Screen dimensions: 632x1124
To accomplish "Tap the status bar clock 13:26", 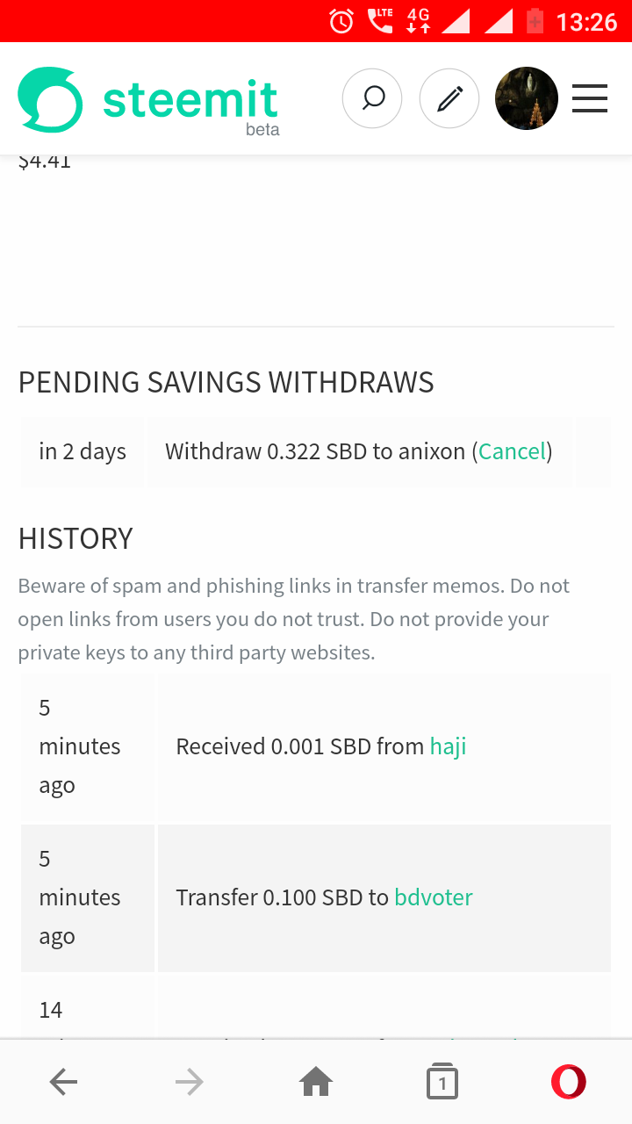I will (587, 21).
